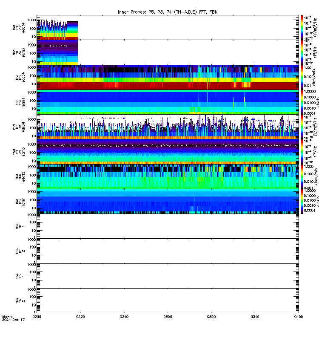
Task: Click the "2024 Dec 17" date label
Action: [13, 320]
